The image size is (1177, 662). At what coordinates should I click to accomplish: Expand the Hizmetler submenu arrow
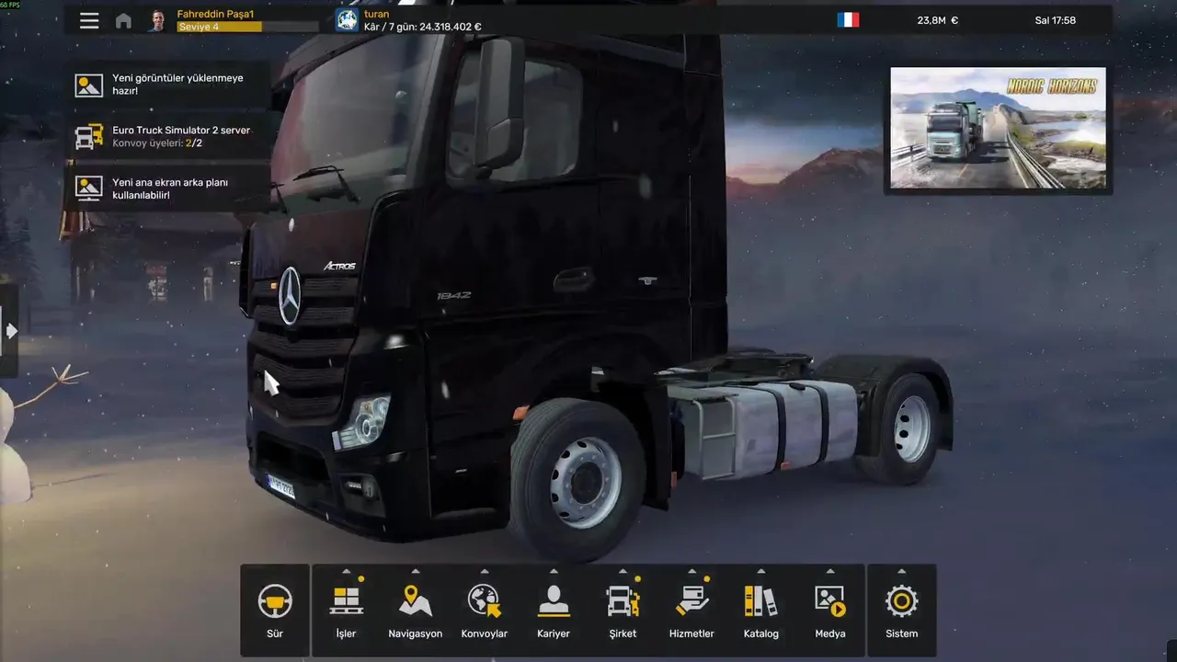pyautogui.click(x=691, y=571)
